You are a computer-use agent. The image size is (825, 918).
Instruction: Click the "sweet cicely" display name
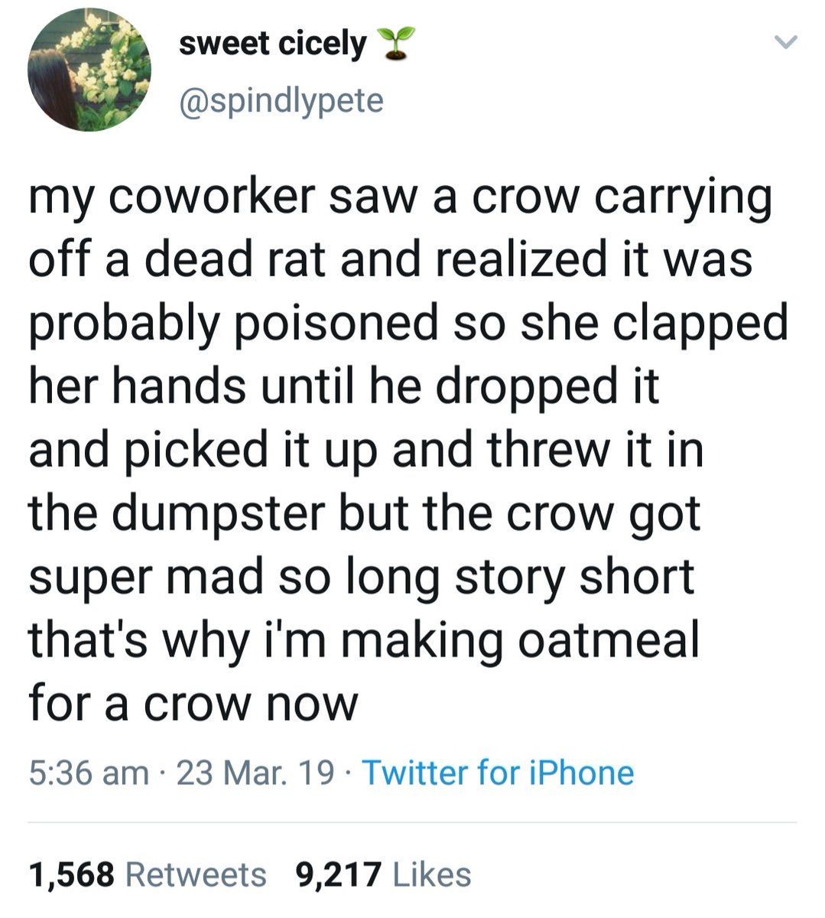(273, 44)
